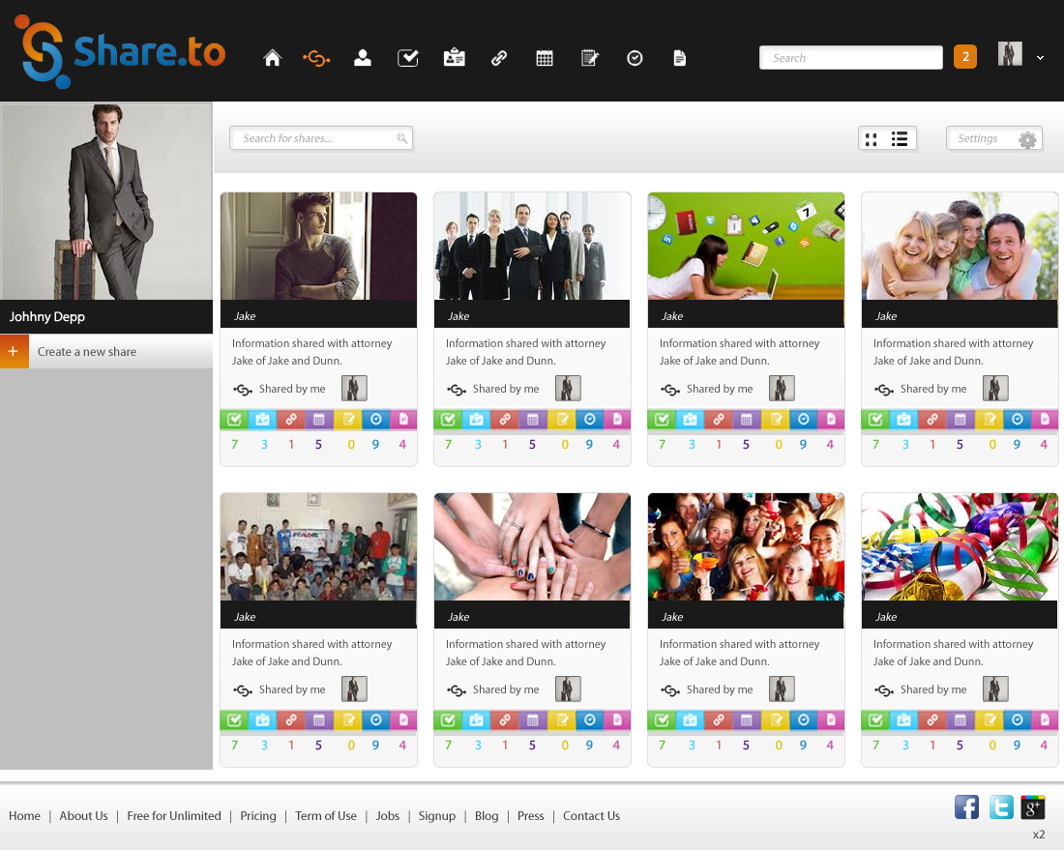Open the Home icon in the navigation bar
The height and width of the screenshot is (850, 1064).
point(272,57)
